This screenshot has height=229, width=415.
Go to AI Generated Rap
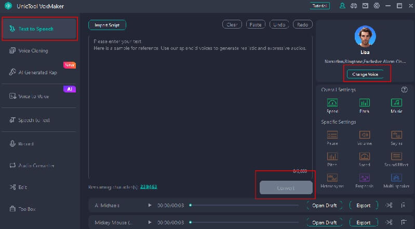[37, 73]
